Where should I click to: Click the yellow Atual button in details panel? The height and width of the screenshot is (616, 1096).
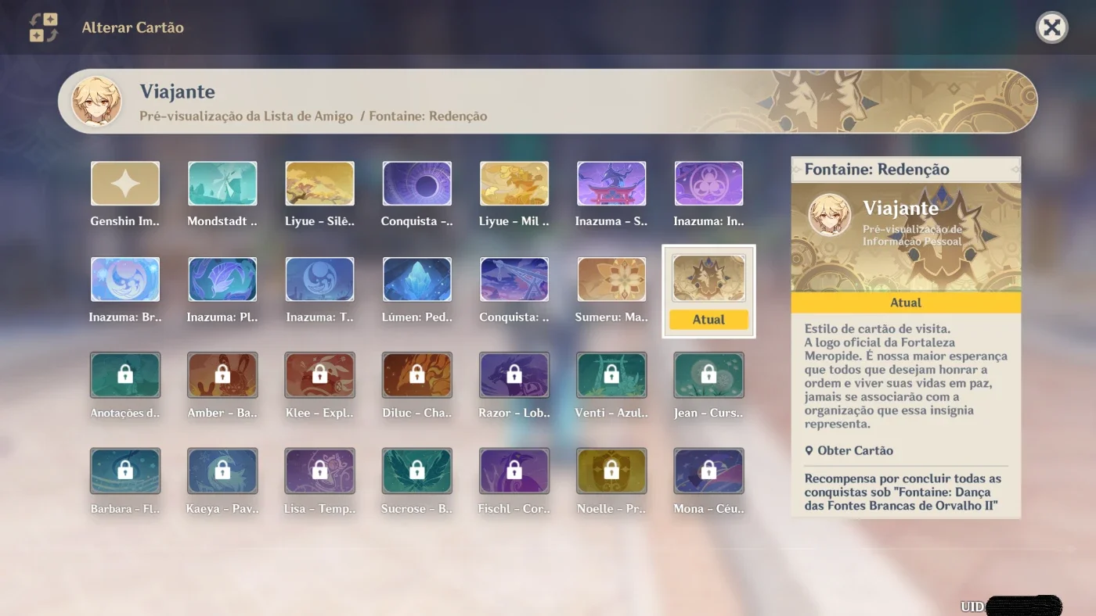906,303
